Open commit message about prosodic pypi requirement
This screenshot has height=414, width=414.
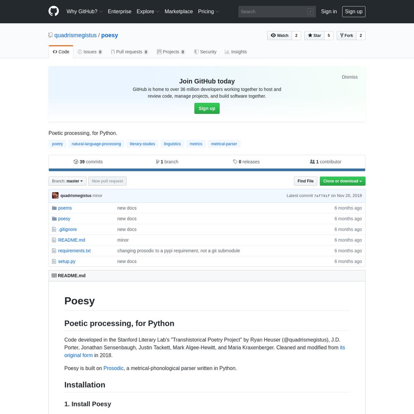pyautogui.click(x=178, y=250)
